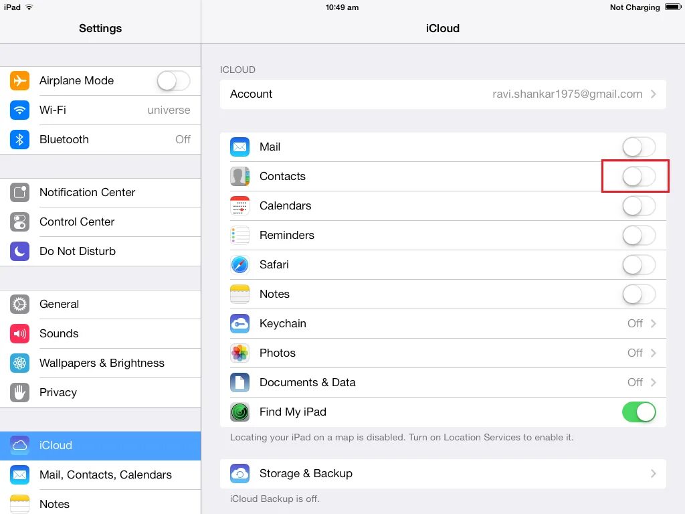Tap the Safari compass icon
685x514 pixels.
coord(240,265)
